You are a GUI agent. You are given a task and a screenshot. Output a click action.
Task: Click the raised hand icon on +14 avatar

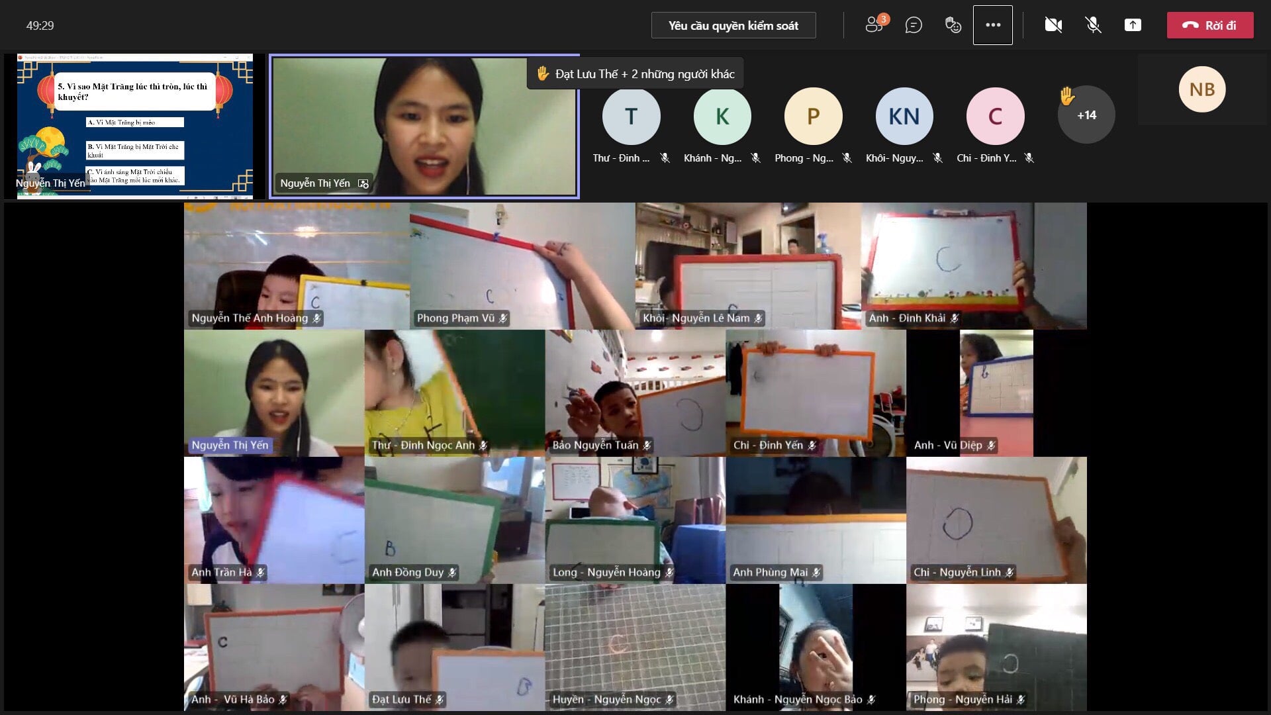(1066, 97)
